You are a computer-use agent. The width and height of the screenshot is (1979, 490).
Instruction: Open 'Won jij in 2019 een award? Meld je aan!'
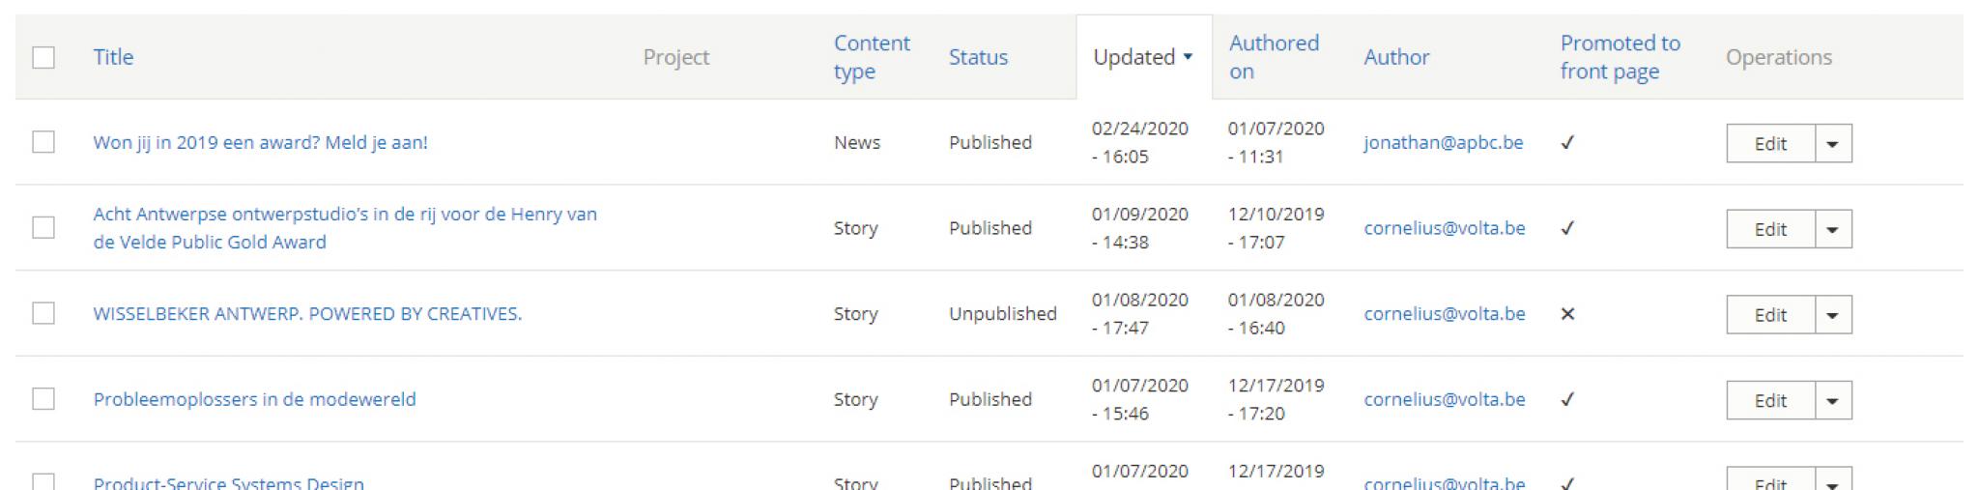(x=260, y=142)
